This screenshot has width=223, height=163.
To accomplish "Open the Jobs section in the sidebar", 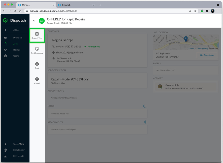I will [15, 44].
